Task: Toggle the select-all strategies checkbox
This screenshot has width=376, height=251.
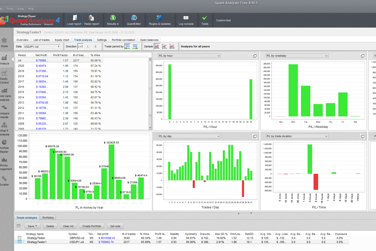Action: click(19, 226)
